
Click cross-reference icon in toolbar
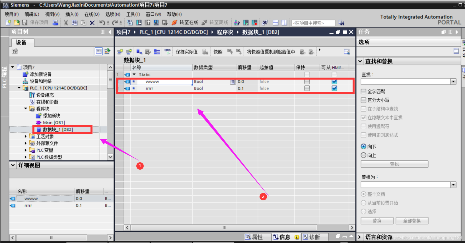point(265,22)
